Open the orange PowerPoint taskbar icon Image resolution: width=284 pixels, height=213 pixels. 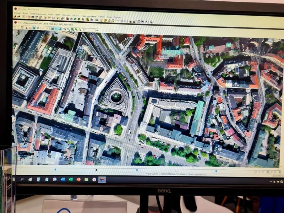pyautogui.click(x=78, y=180)
